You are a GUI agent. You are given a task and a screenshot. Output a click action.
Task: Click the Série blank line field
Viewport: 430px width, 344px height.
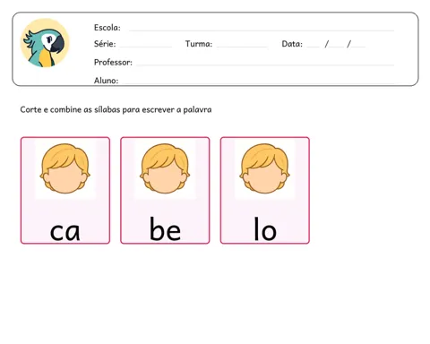(145, 47)
